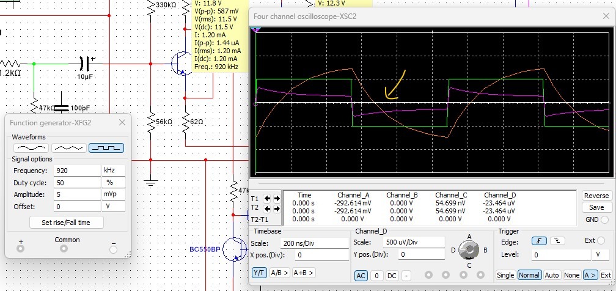Click the Duty cycle field showing 50
616x291 pixels.
tap(77, 183)
